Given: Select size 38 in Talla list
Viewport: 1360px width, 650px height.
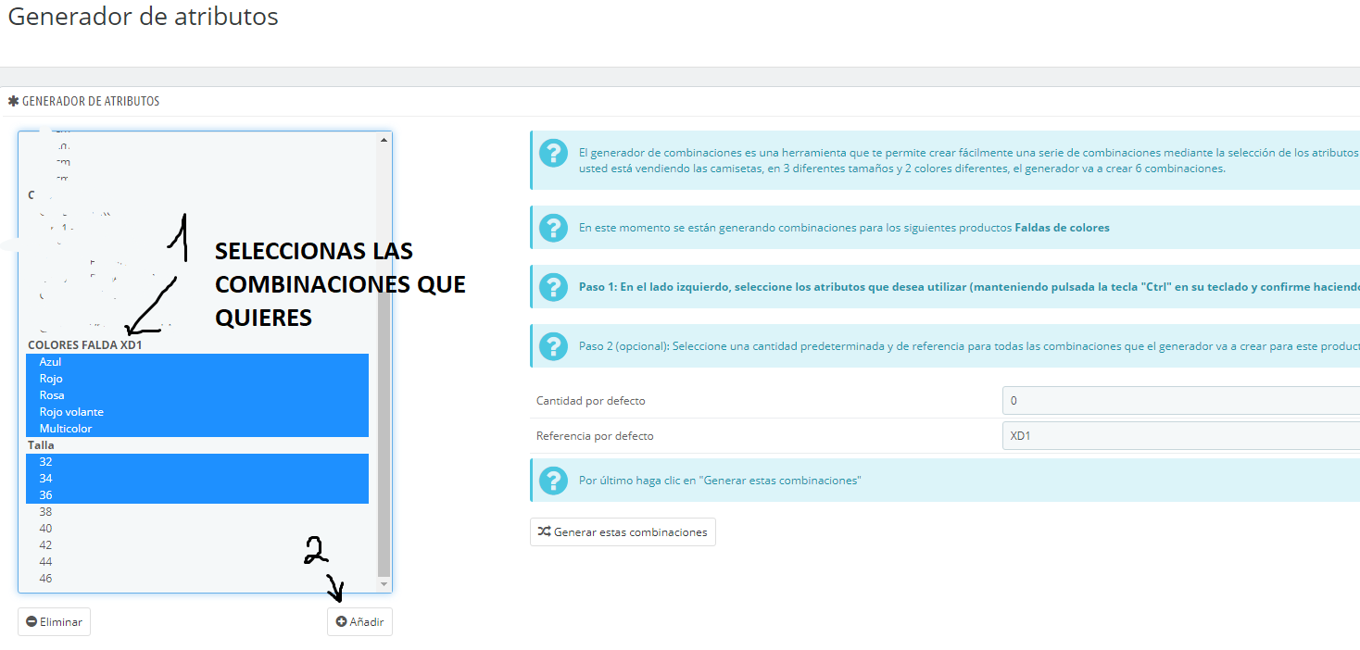Looking at the screenshot, I should coord(197,512).
